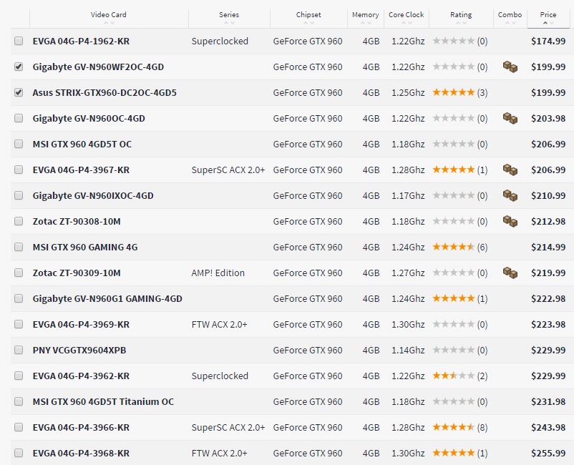Sort by Core Clock column header

[x=406, y=15]
